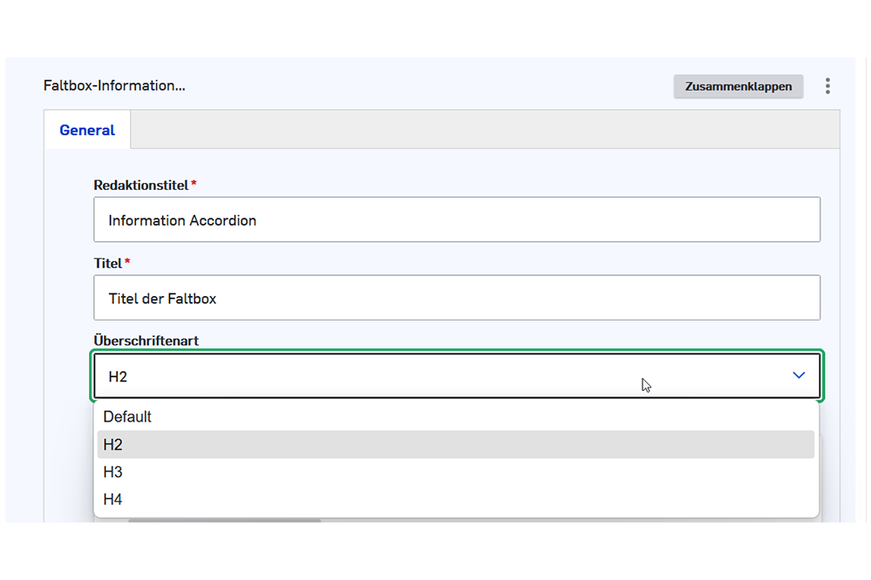Switch to the General tab
The width and height of the screenshot is (871, 580).
87,131
